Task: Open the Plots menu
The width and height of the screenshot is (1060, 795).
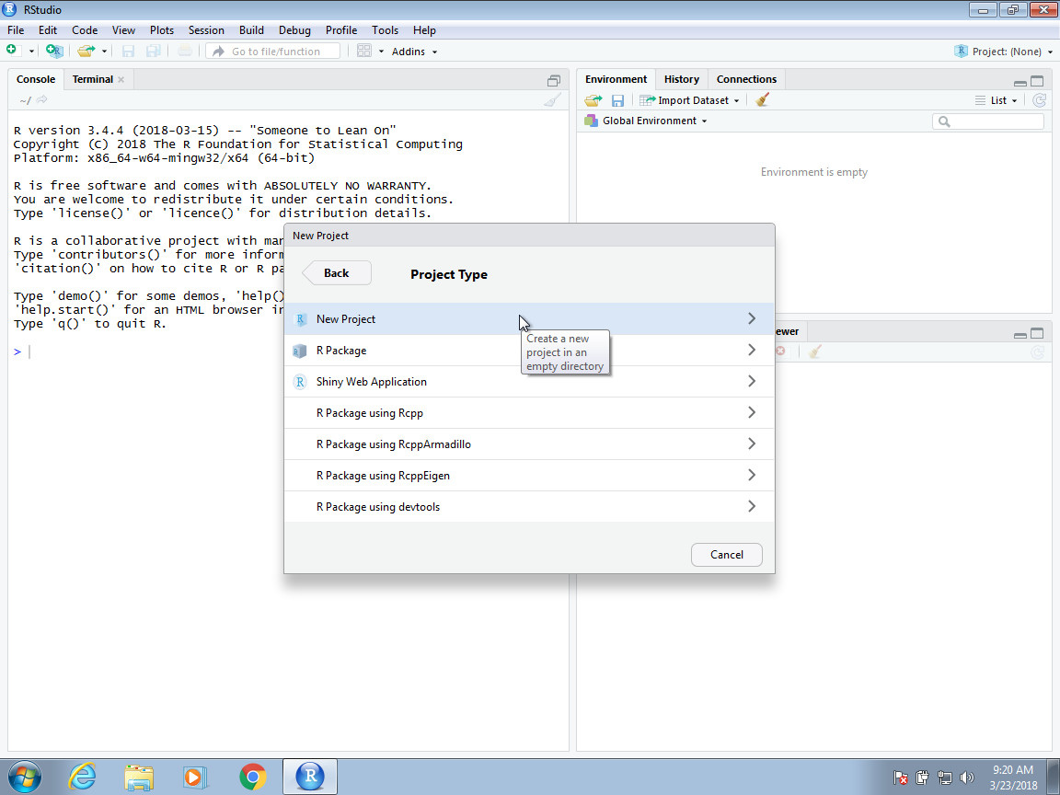Action: [x=162, y=29]
